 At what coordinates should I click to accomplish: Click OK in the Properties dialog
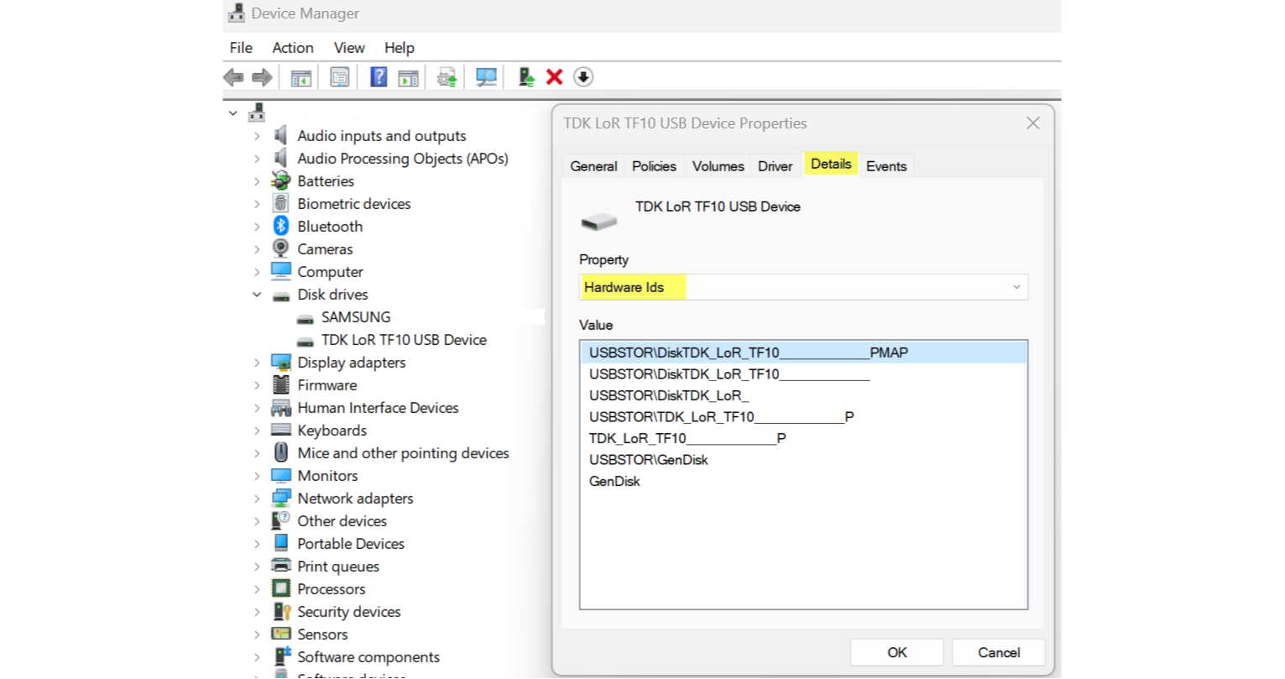pyautogui.click(x=897, y=652)
